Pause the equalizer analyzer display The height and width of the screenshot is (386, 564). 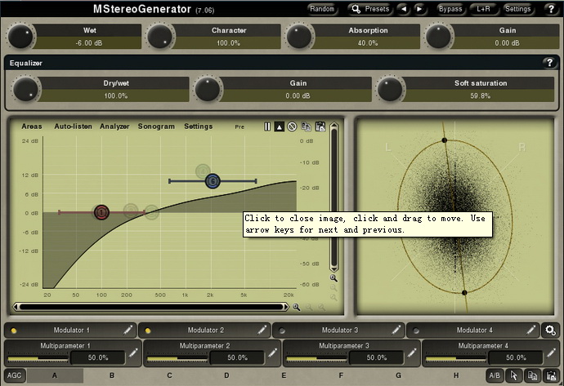(267, 126)
